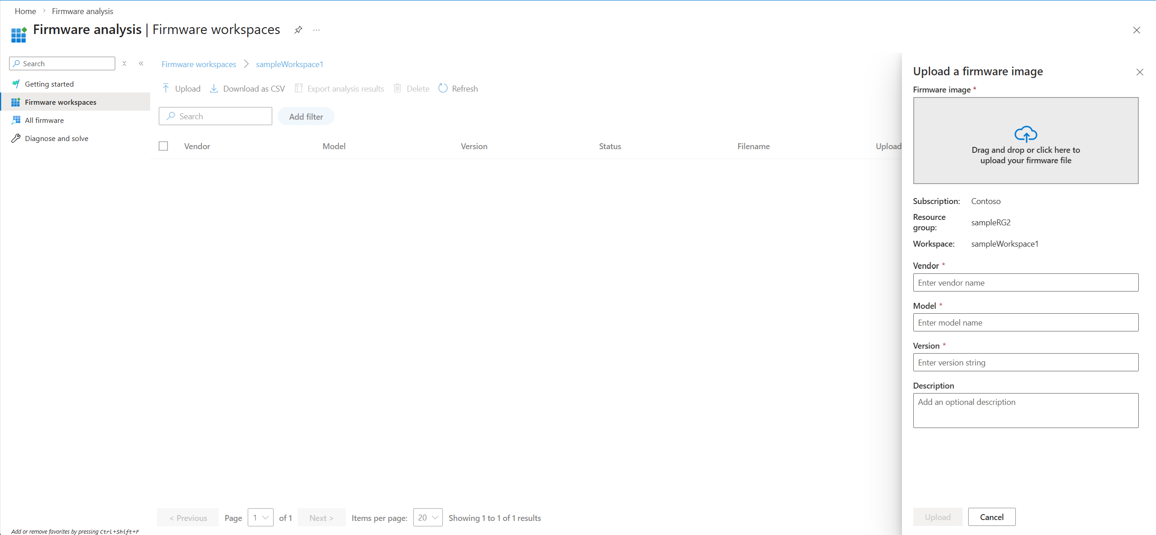Click 'Showing 1 to 1 of 1 results'
Screen dimensions: 1156x535
coord(495,518)
